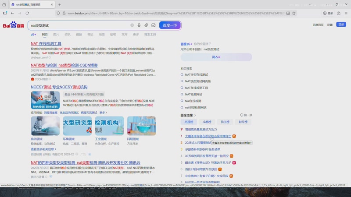Open the NAT类型与检测 CSDN博客 result
Viewport: 351px width, 197px height.
(64, 65)
